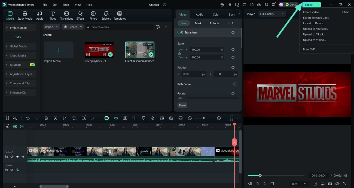Toggle the scale lock aspect ratio icon
The height and width of the screenshot is (188, 354).
tap(179, 53)
